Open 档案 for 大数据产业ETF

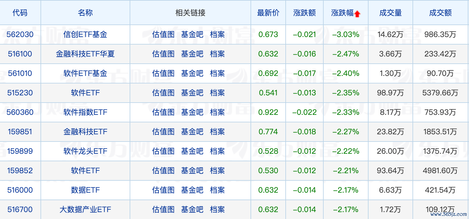pos(217,210)
